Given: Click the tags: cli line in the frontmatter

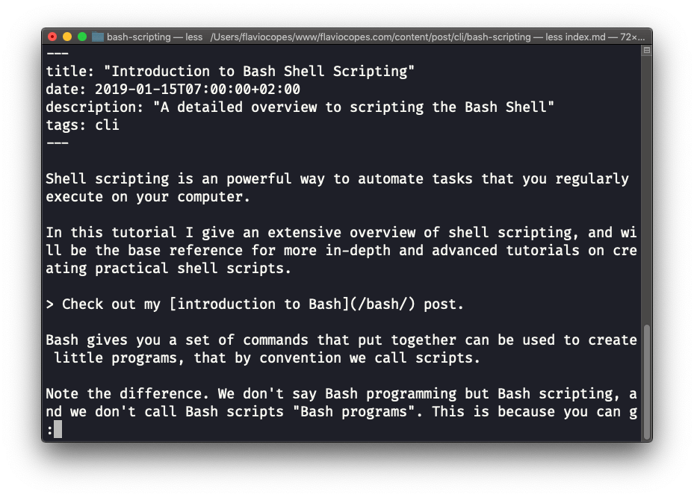Looking at the screenshot, I should [82, 125].
